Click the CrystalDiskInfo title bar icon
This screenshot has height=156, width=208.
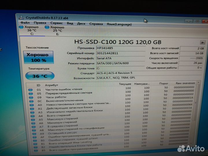[x=21, y=18]
